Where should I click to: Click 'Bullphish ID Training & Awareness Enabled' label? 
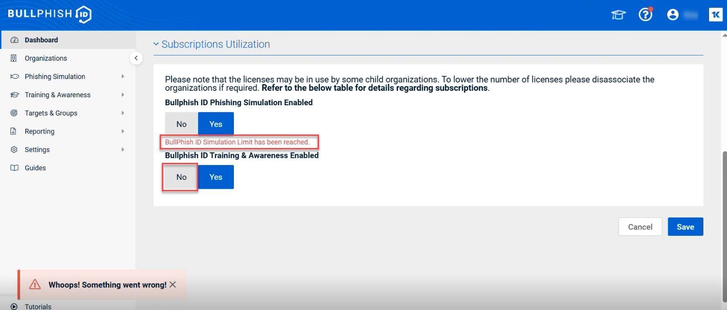[x=242, y=155]
